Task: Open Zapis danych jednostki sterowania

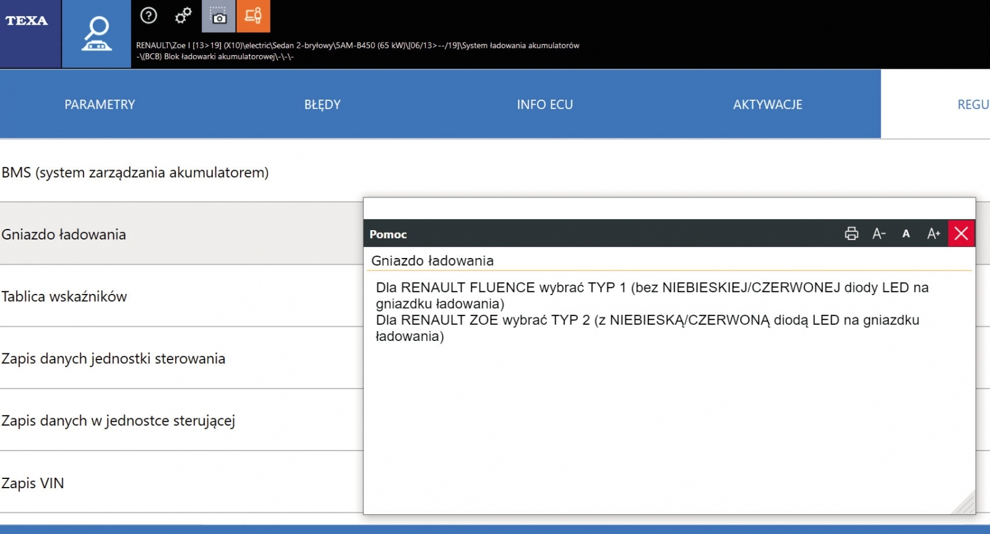Action: pos(114,359)
